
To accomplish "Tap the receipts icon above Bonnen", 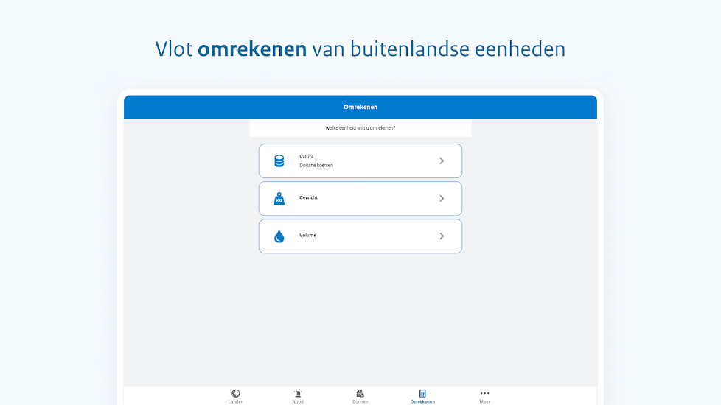I will tap(360, 393).
